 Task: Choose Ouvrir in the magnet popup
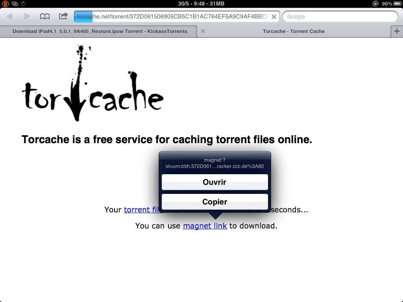[214, 182]
